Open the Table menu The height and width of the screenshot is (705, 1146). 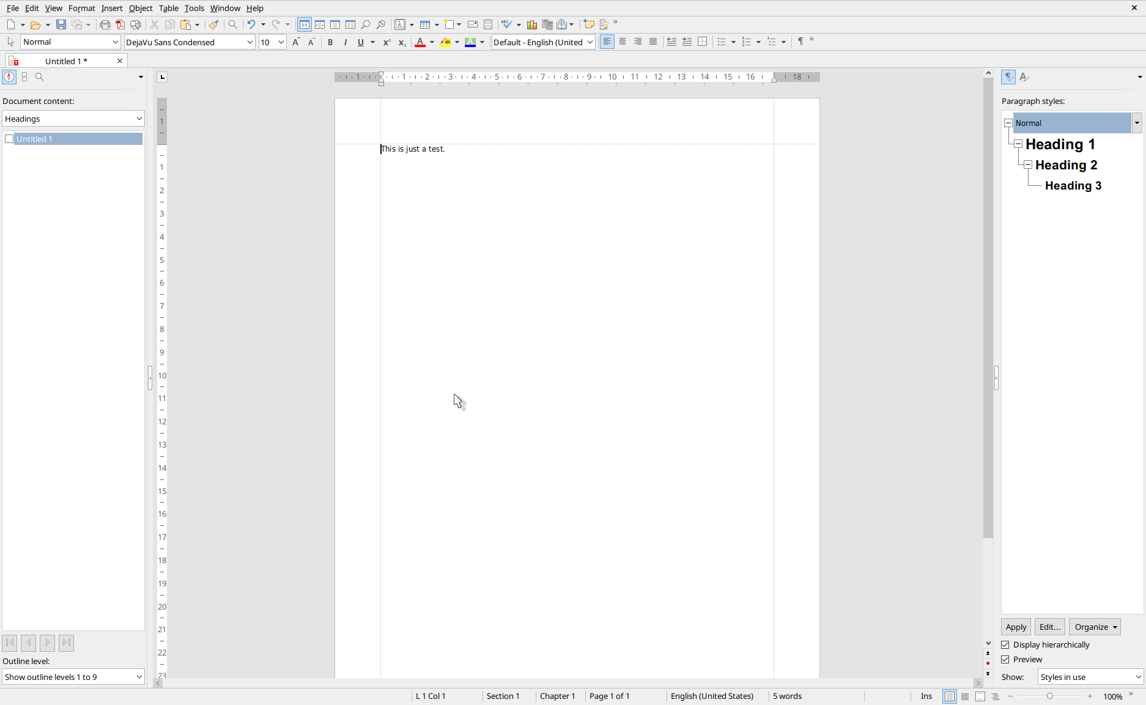click(x=168, y=8)
